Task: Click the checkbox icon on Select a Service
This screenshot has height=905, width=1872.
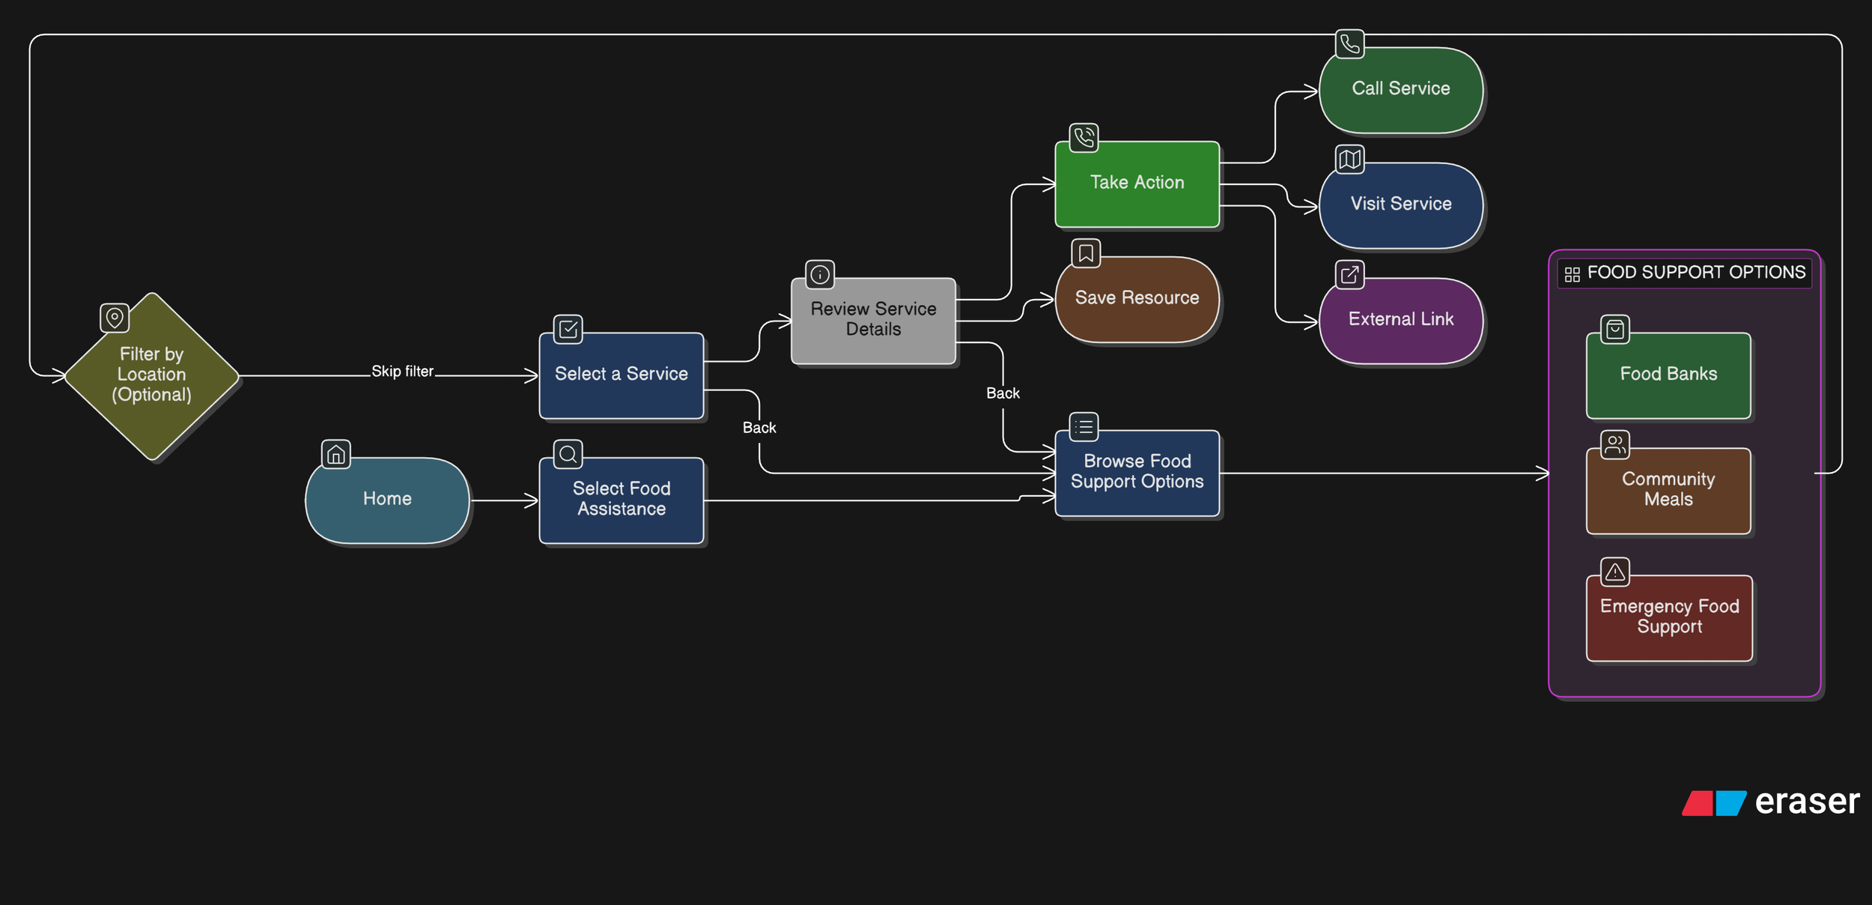Action: point(568,329)
